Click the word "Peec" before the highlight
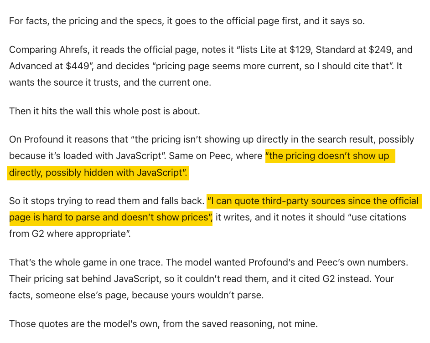430x343 pixels. [x=219, y=156]
